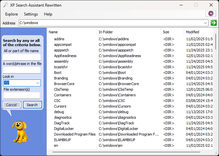Sort by the Size column header
This screenshot has height=156, width=219.
click(x=173, y=32)
